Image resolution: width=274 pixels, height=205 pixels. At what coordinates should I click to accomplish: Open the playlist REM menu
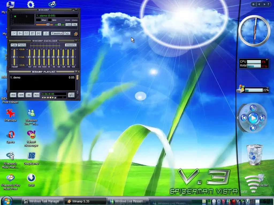tap(21, 95)
